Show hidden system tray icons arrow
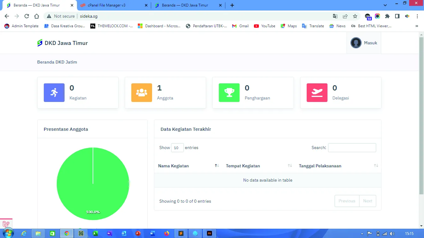The width and height of the screenshot is (424, 238). click(362, 234)
